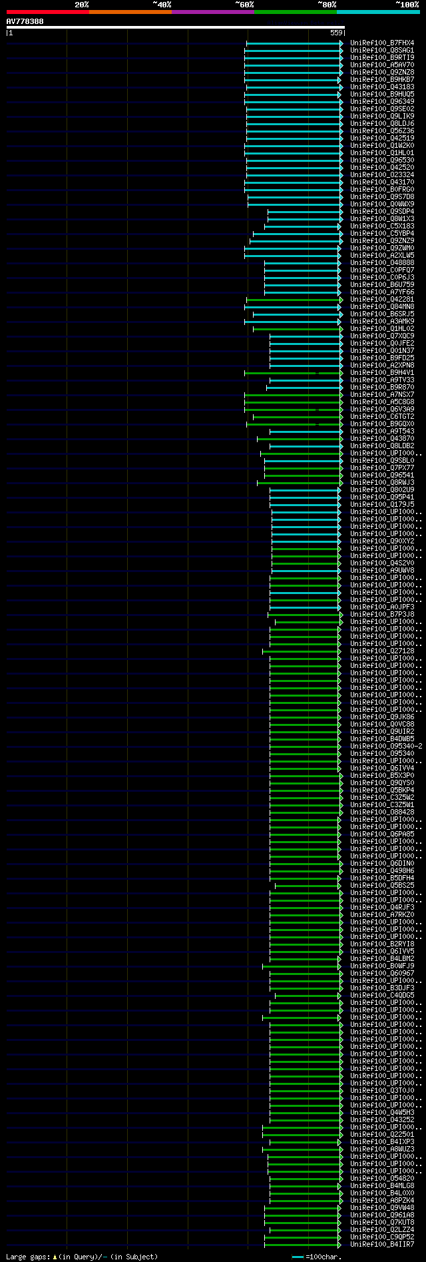The image size is (426, 1262).
Task: Click the red 20% legend segment
Action: [48, 12]
